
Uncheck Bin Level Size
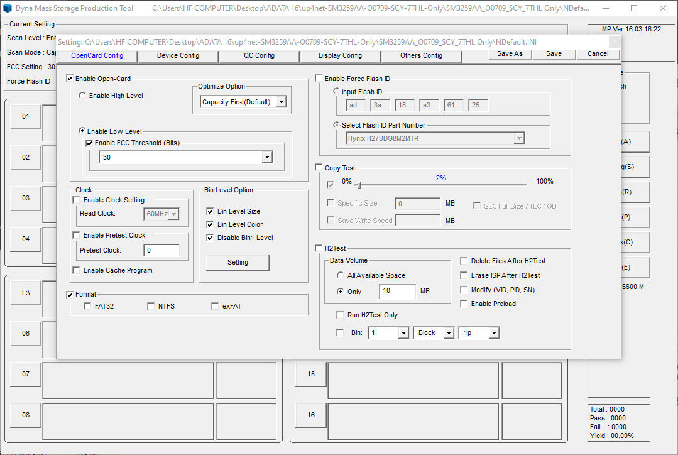[210, 211]
